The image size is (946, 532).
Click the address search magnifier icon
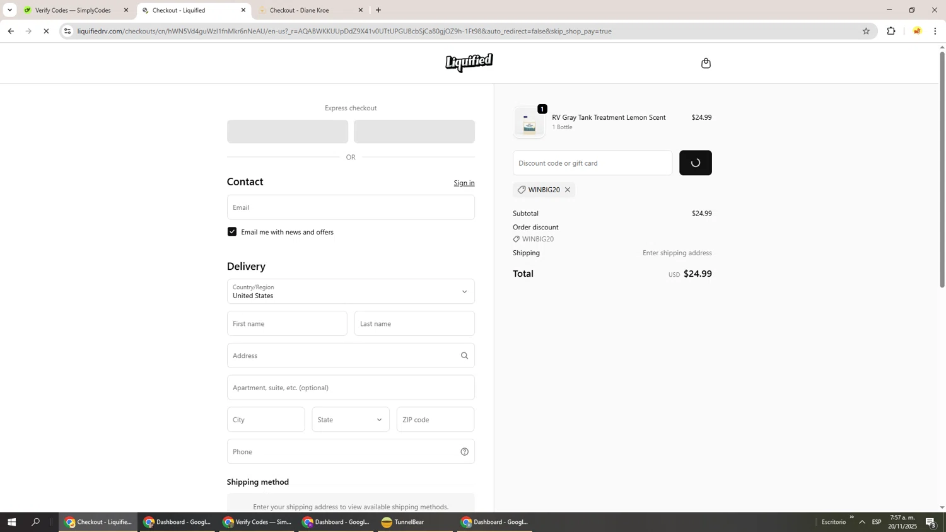click(x=464, y=356)
